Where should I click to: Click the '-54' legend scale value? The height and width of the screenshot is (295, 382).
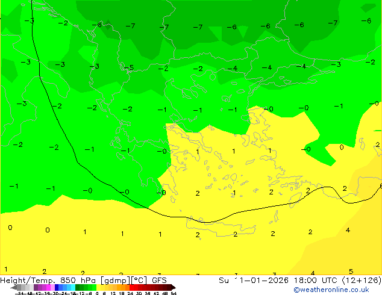19,293
